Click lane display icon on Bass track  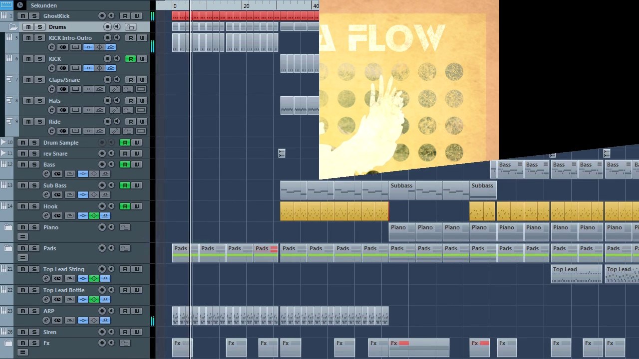tap(70, 174)
